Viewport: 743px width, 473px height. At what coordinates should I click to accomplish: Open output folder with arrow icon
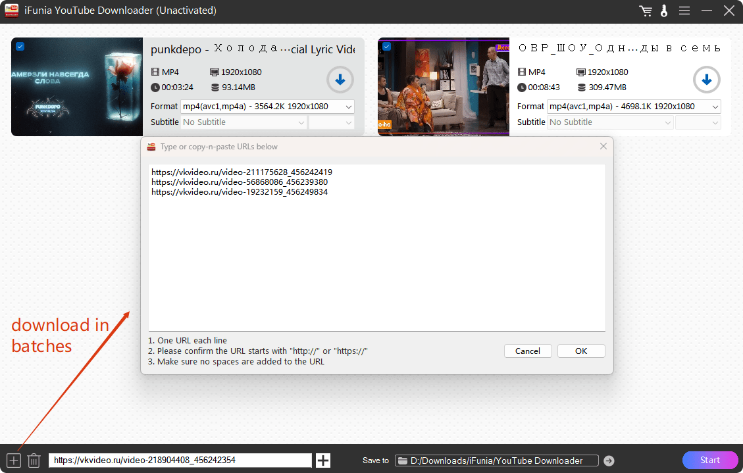pyautogui.click(x=609, y=461)
